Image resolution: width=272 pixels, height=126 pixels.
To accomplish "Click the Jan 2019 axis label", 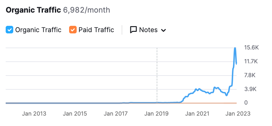I will (157, 114).
